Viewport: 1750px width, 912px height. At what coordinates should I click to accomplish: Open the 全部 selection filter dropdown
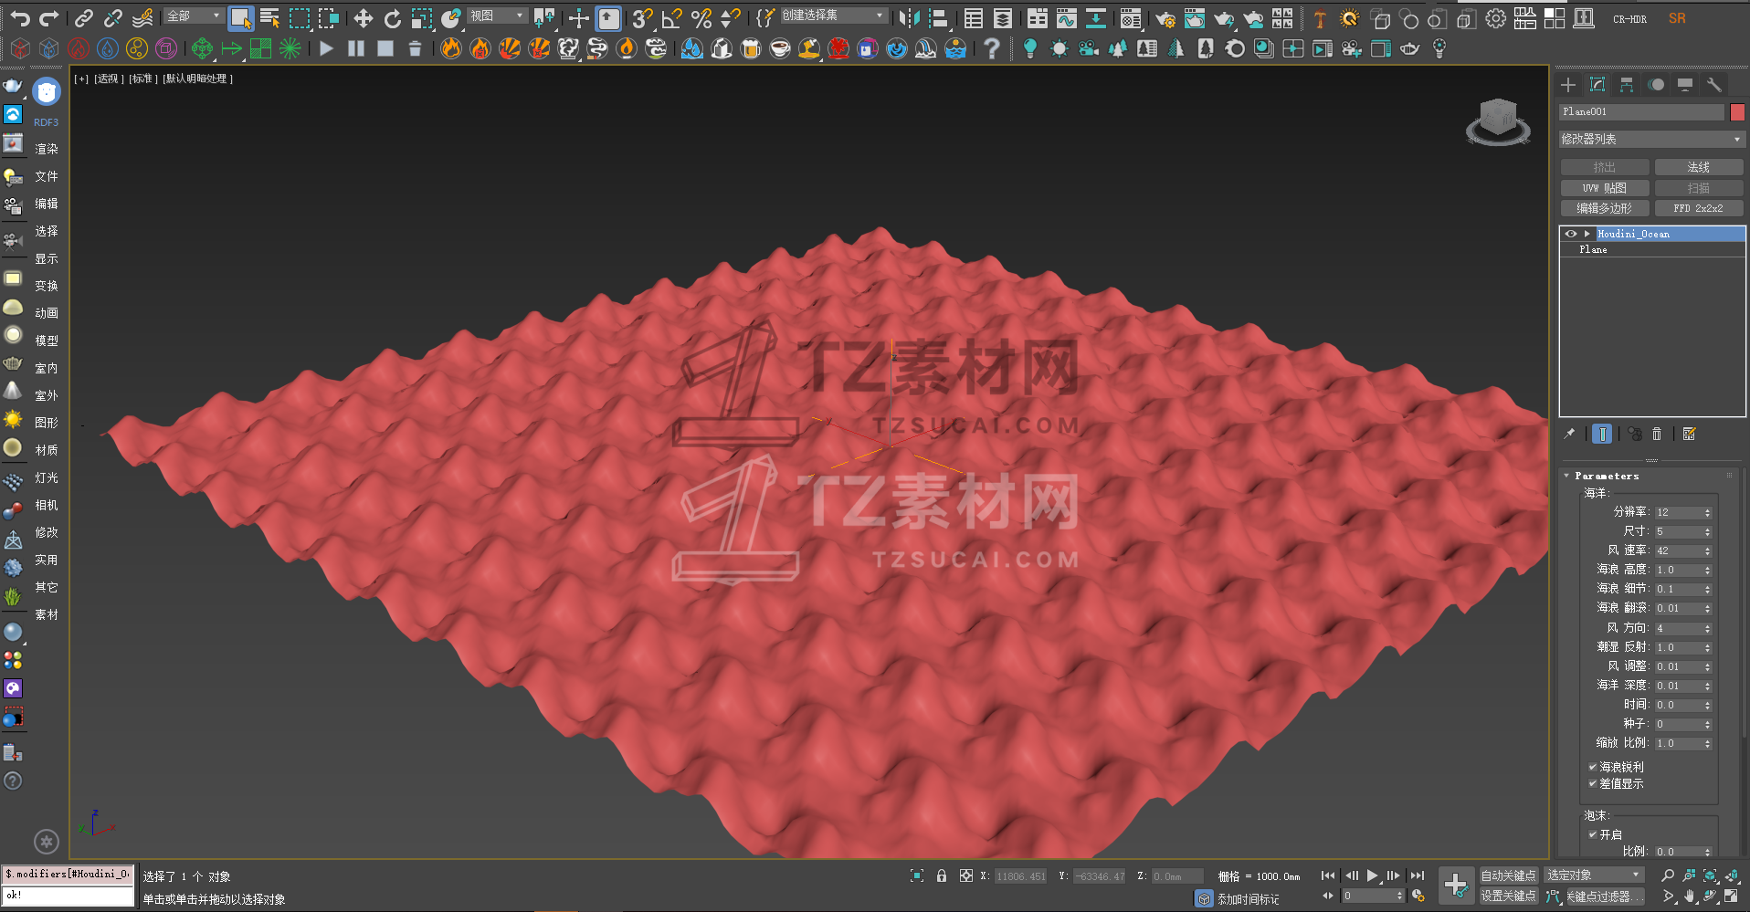click(x=194, y=16)
